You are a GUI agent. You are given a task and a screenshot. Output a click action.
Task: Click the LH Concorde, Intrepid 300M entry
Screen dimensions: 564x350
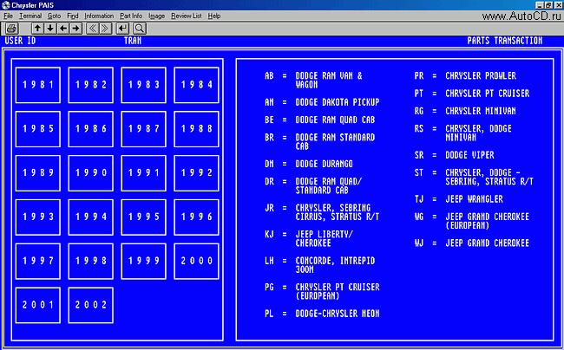click(x=320, y=265)
